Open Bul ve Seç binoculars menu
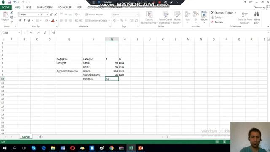The height and width of the screenshot is (152, 270). (256, 18)
